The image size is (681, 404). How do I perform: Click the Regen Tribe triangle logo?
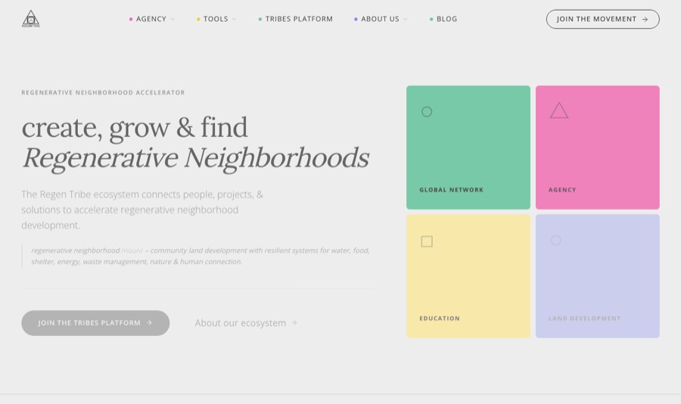[x=31, y=19]
